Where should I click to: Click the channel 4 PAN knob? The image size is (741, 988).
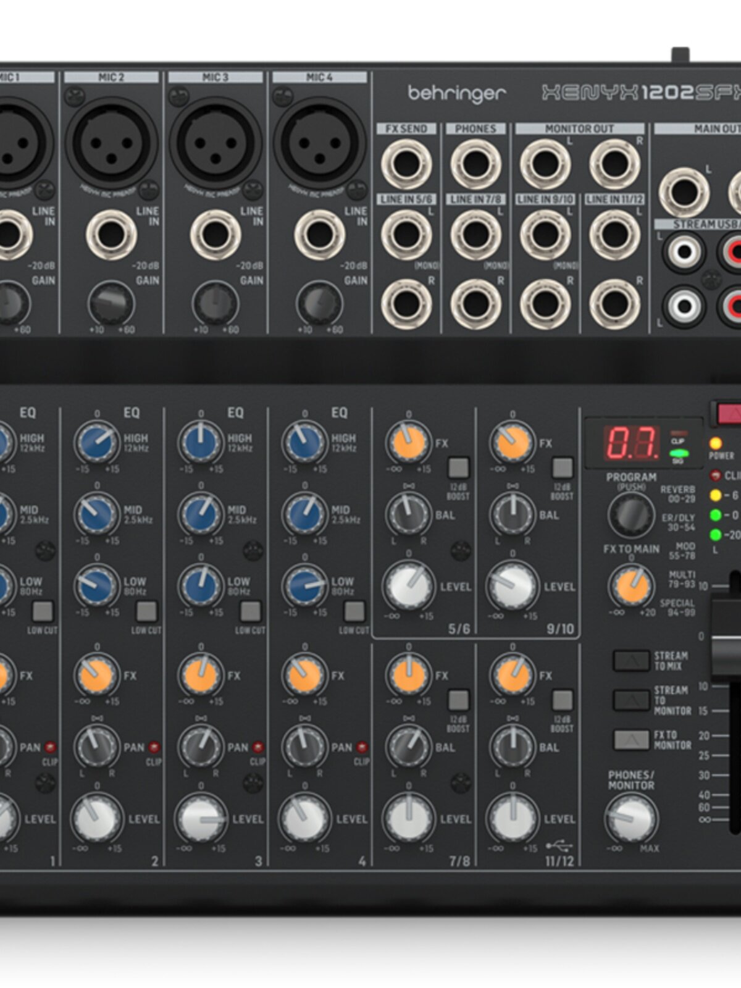pyautogui.click(x=304, y=747)
